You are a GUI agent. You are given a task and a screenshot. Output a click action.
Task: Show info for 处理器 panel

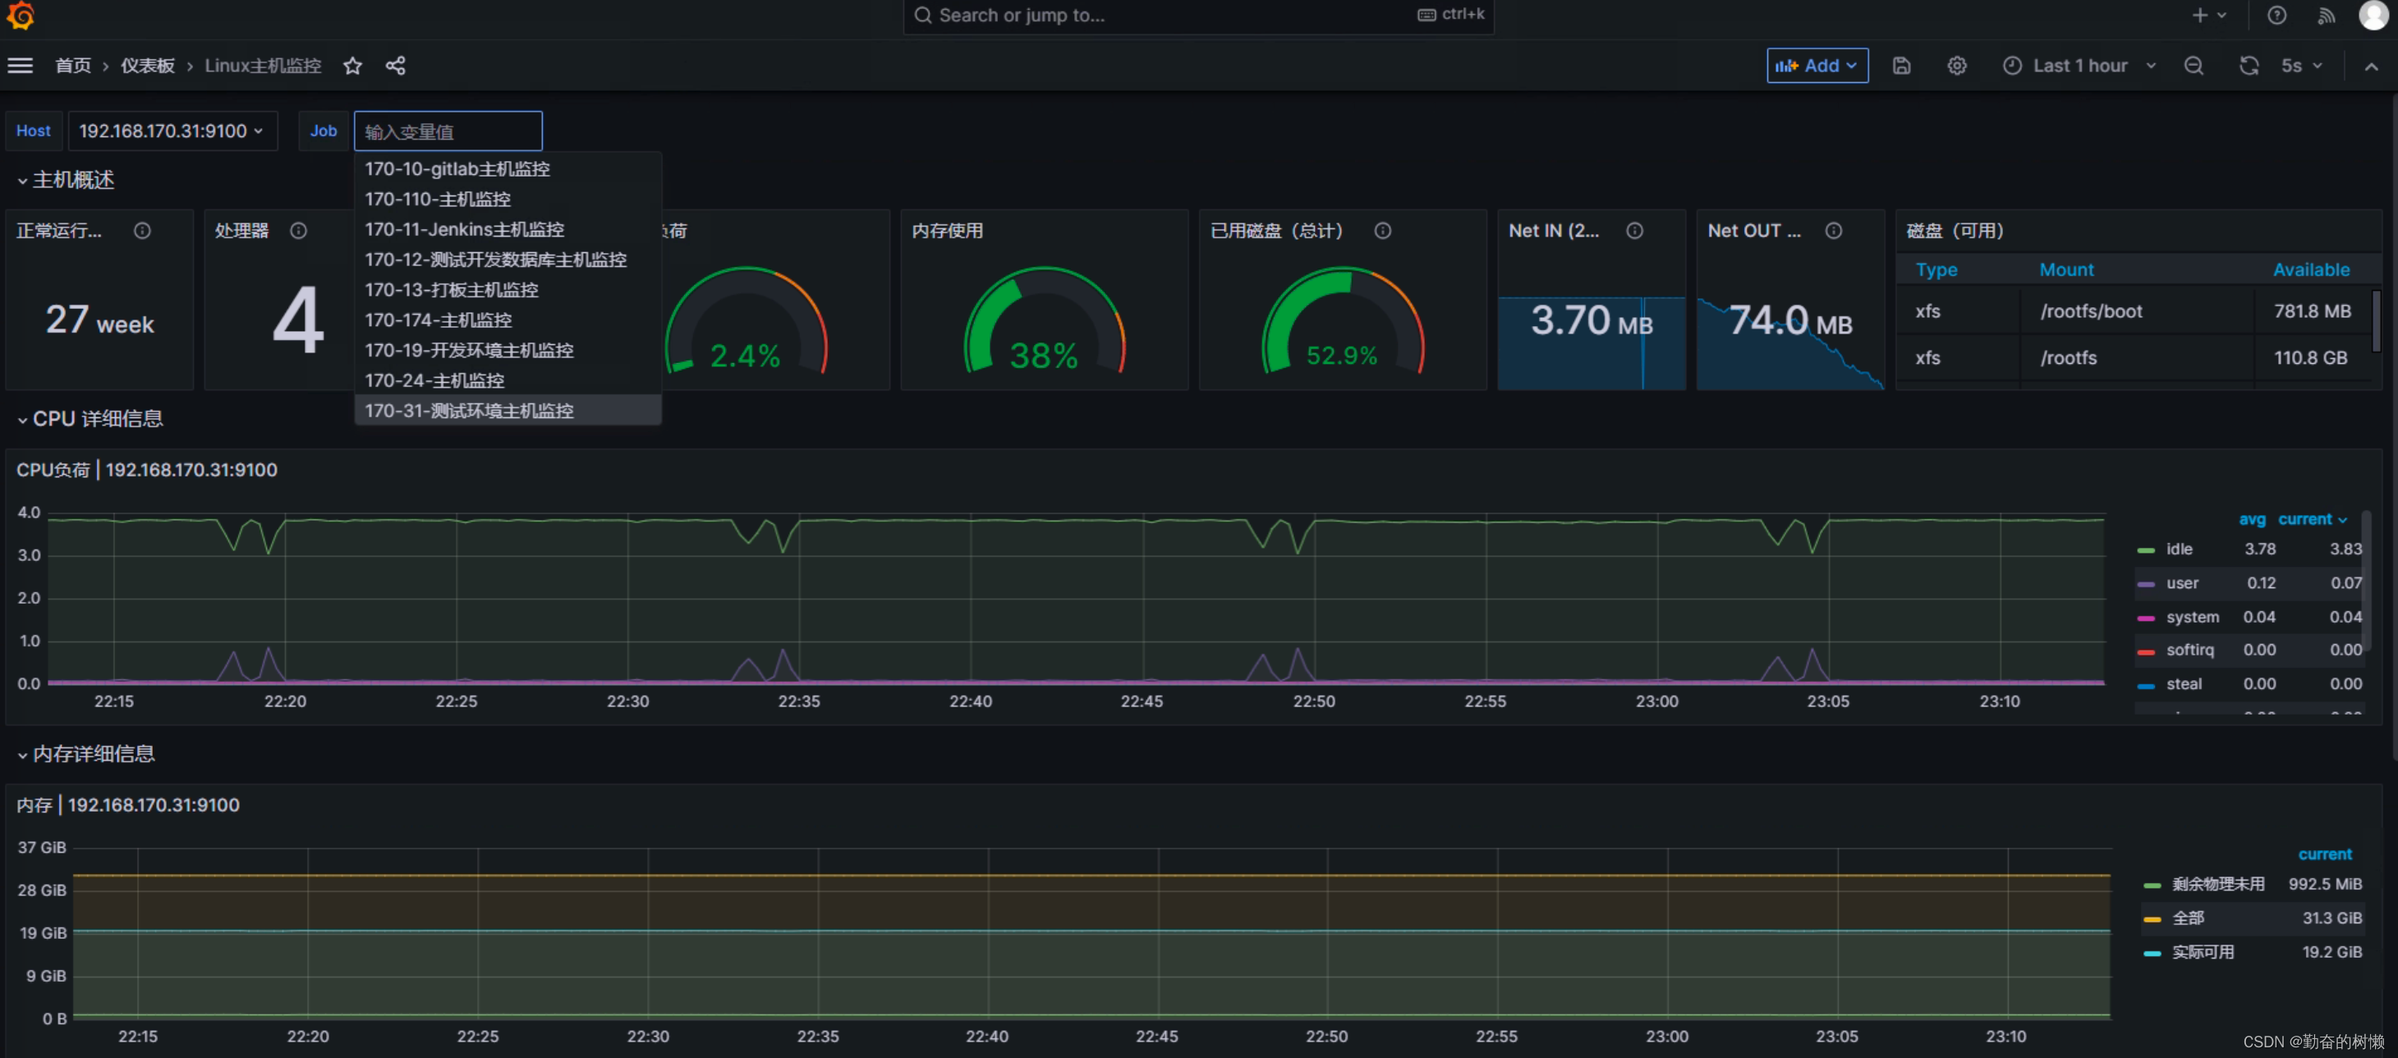(298, 230)
